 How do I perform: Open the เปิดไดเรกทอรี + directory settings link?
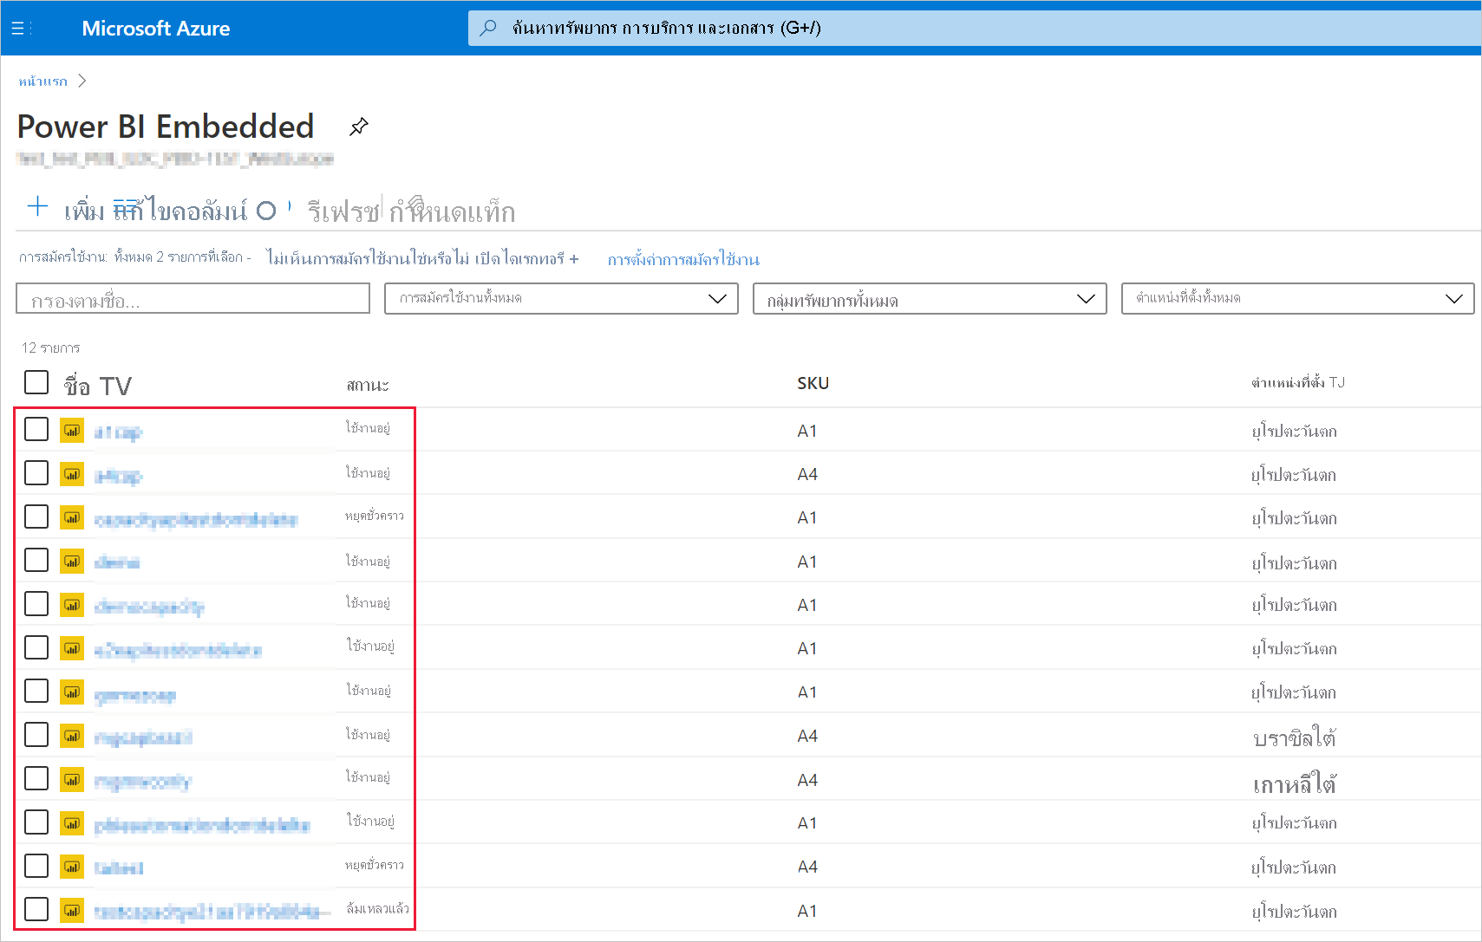coord(527,258)
